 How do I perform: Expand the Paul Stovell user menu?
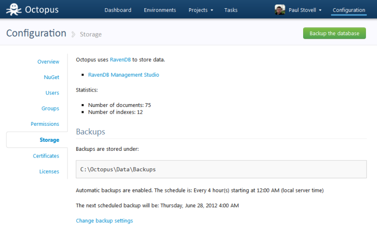point(305,10)
